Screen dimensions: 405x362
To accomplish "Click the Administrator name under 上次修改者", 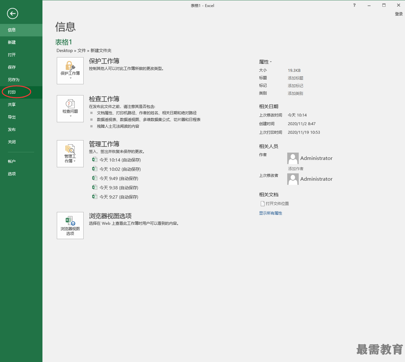I will click(316, 179).
